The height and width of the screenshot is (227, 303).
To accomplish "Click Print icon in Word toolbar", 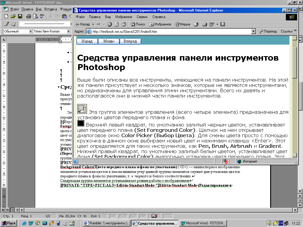I will tap(29, 16).
